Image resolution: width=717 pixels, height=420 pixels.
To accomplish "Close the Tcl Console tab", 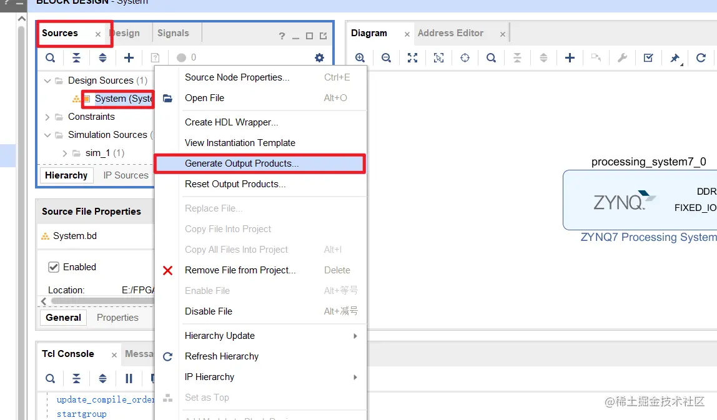I will pos(114,355).
